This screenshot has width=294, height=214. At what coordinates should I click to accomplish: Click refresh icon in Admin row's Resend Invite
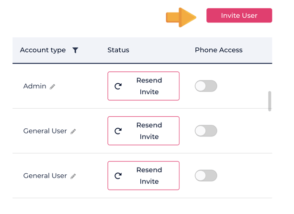tap(118, 86)
